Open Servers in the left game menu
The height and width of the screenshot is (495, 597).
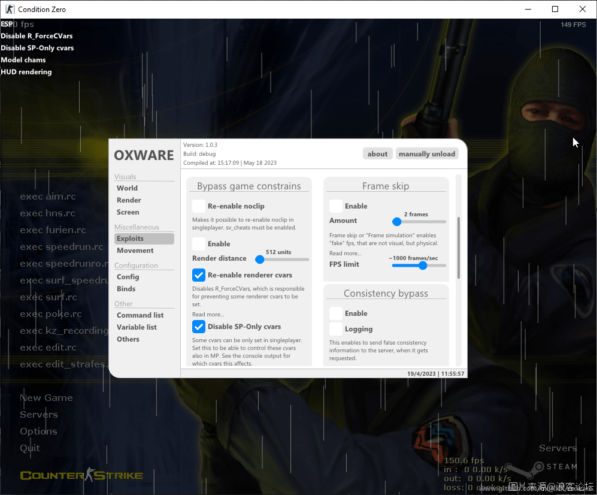coord(39,415)
